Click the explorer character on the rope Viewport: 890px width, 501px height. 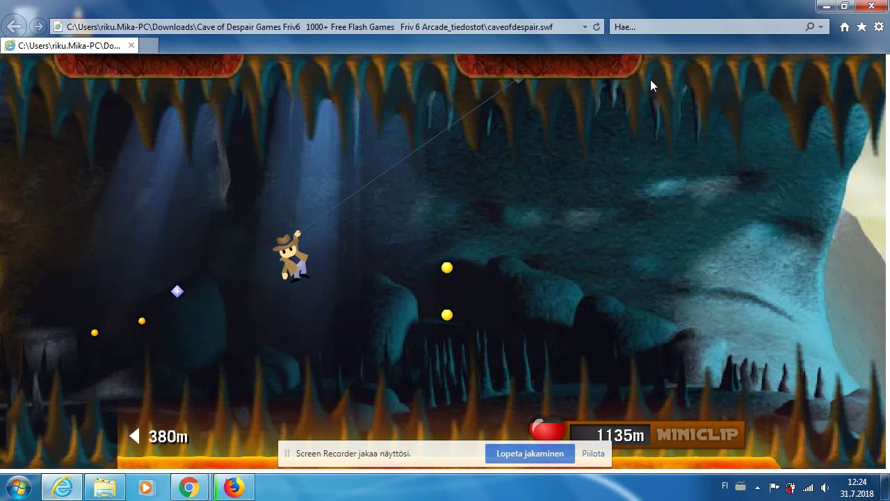click(x=291, y=256)
